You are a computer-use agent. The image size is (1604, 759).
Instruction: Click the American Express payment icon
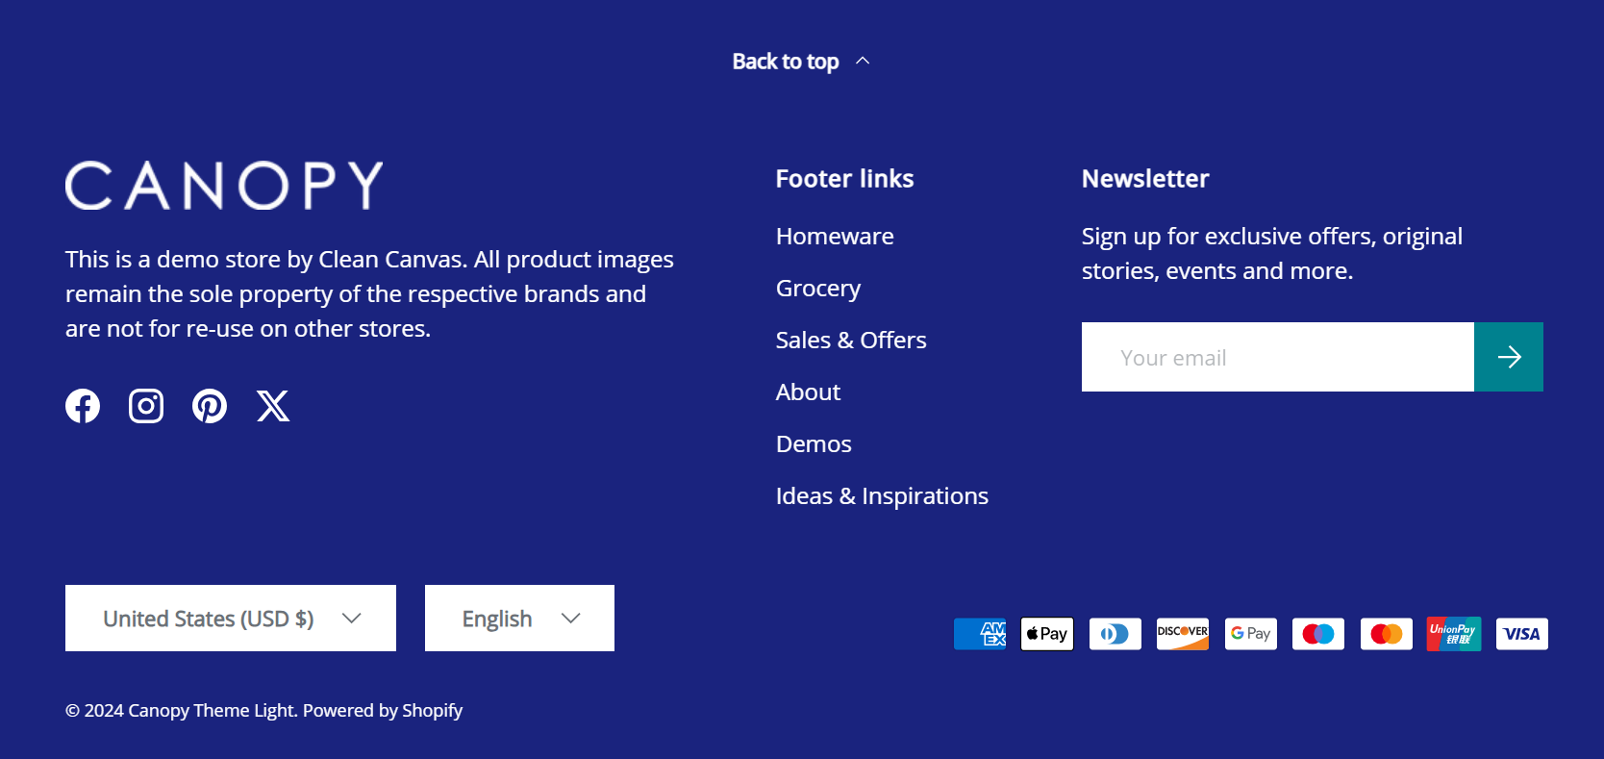980,634
